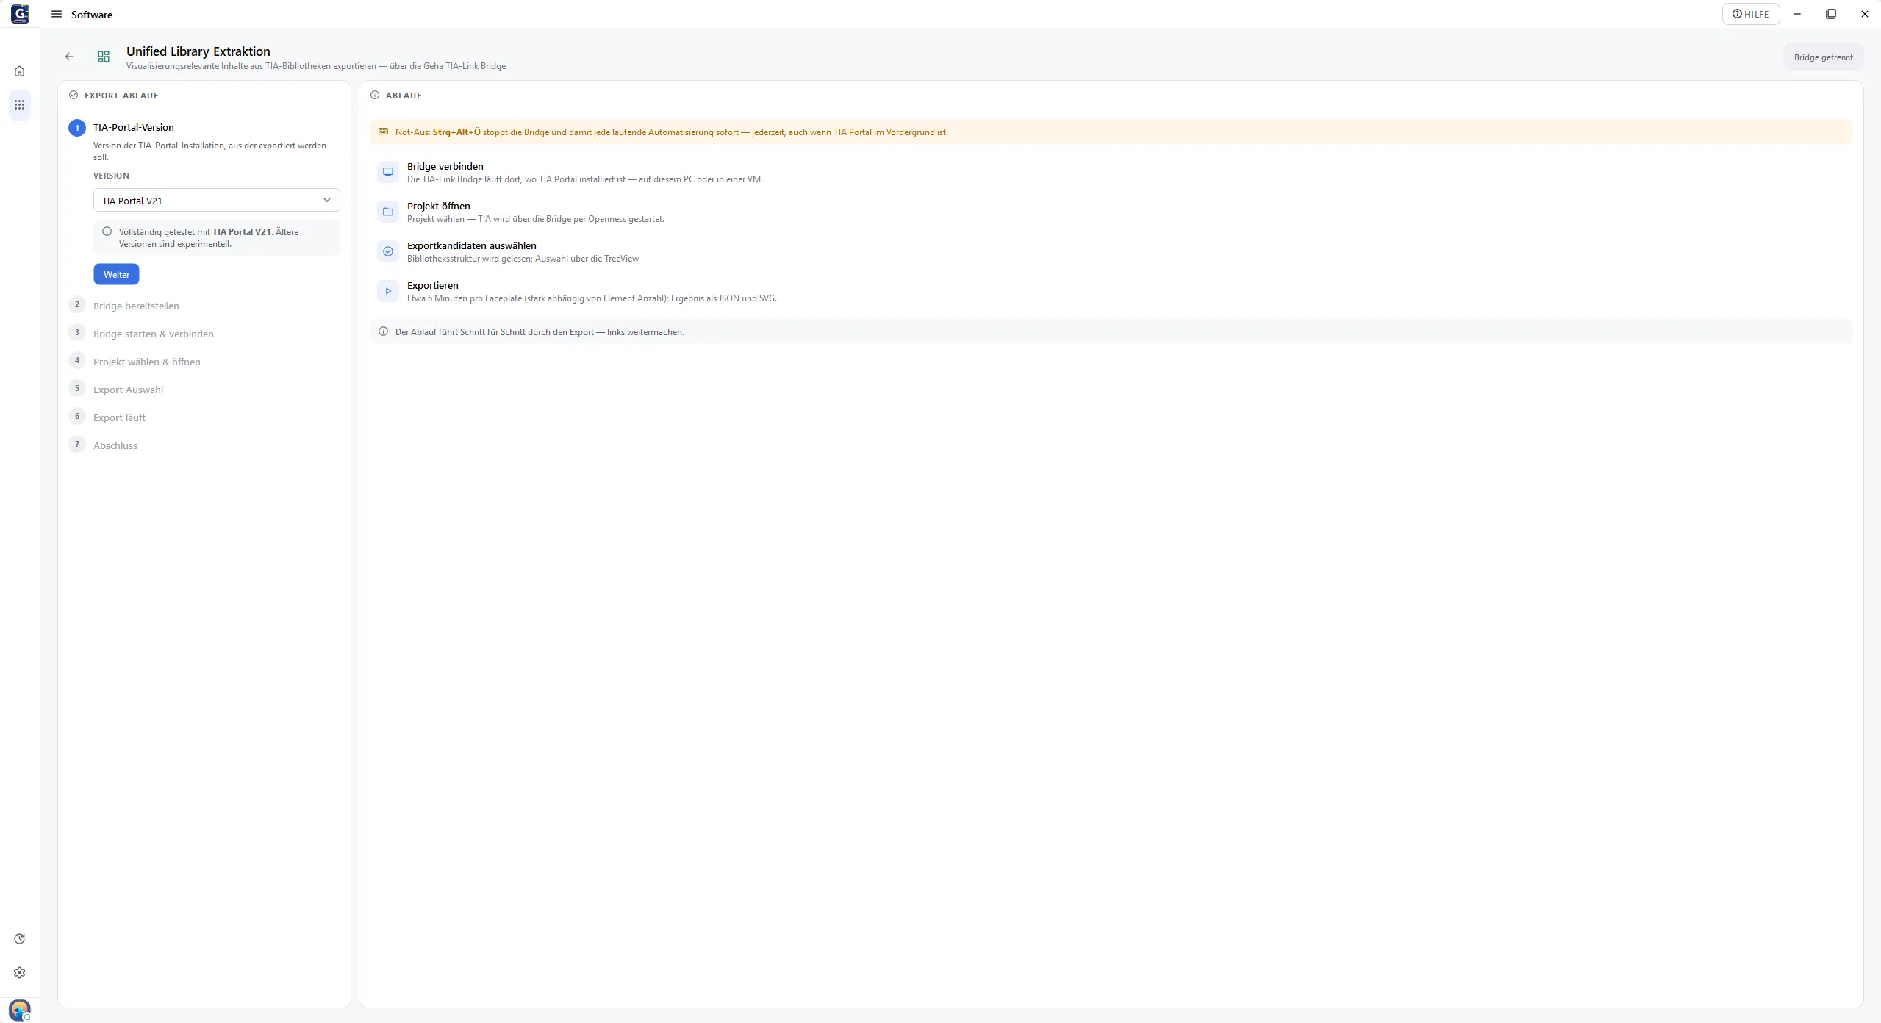The width and height of the screenshot is (1881, 1023).
Task: Click the Projekt öffnen heading
Action: tap(439, 206)
